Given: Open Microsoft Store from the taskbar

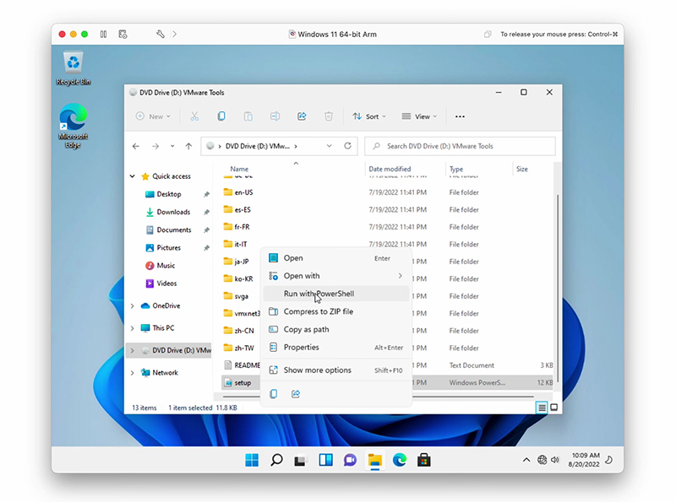Looking at the screenshot, I should pos(424,461).
